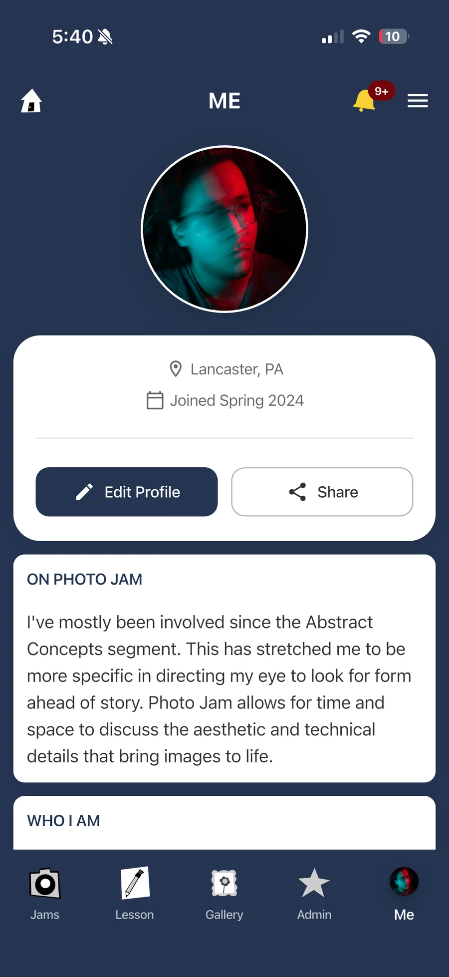Viewport: 449px width, 977px height.
Task: Tap the Lancaster, PA location text
Action: [x=237, y=369]
